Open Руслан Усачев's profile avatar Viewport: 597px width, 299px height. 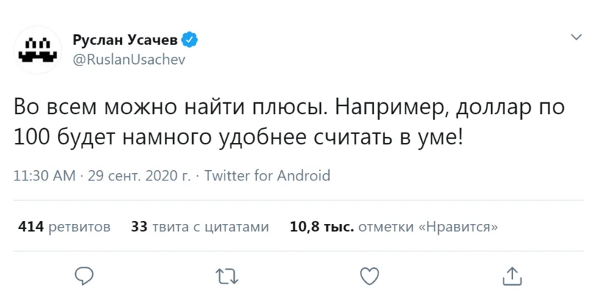[x=37, y=49]
